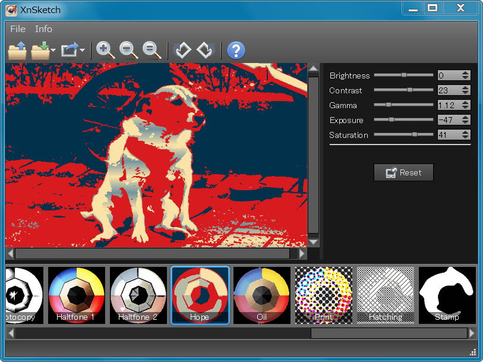Zoom out with the minus magnifier

128,51
